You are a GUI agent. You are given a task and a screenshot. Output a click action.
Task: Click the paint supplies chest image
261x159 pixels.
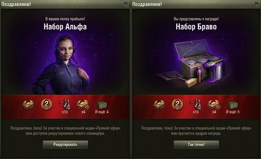coord(192,63)
